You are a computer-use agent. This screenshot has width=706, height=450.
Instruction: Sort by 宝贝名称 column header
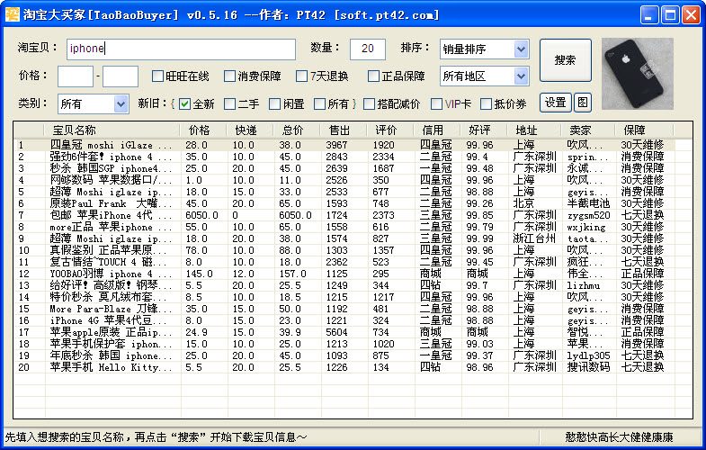[x=112, y=130]
